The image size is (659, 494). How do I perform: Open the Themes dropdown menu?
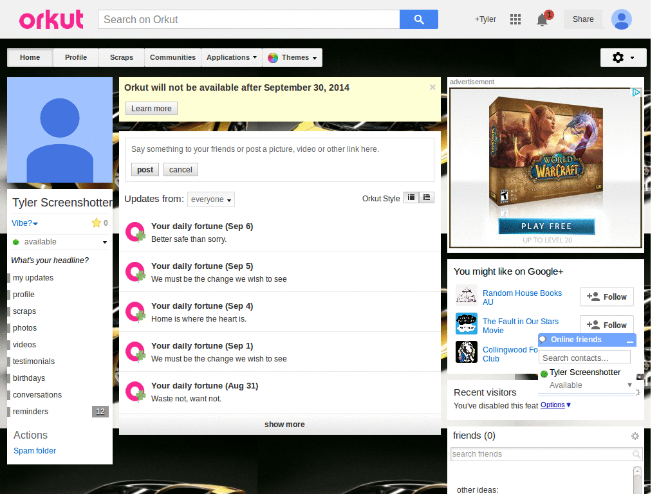[293, 57]
